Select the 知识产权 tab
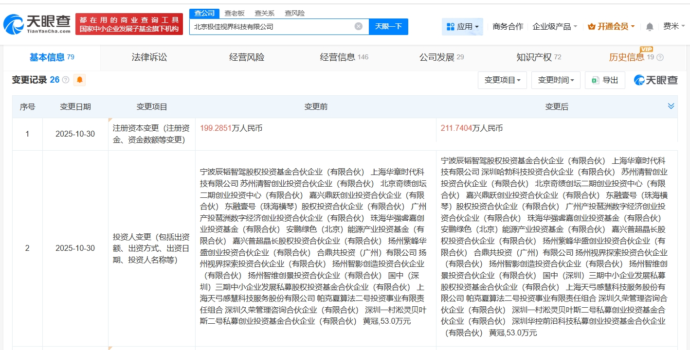 [539, 57]
